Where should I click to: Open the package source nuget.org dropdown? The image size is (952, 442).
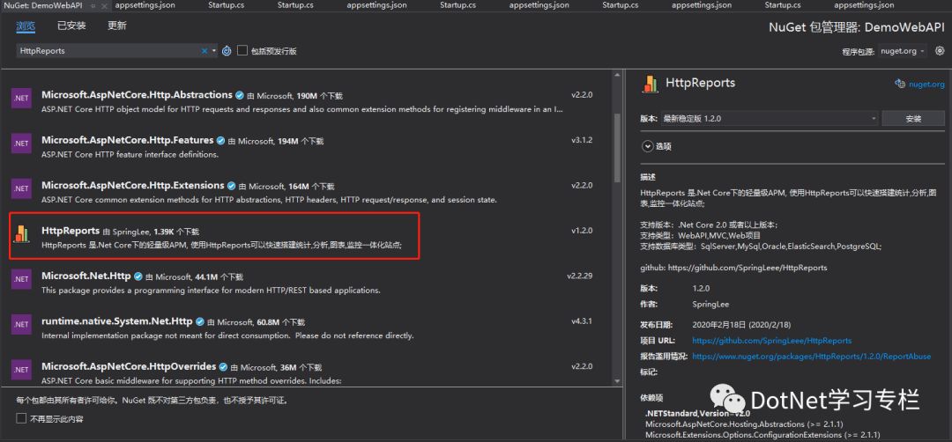[903, 51]
